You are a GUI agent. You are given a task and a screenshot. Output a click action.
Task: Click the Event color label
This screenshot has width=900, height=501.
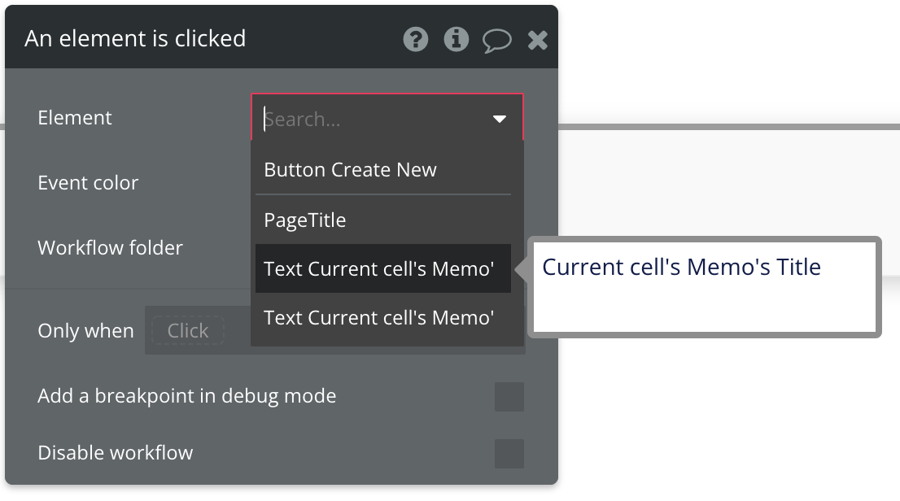point(88,183)
